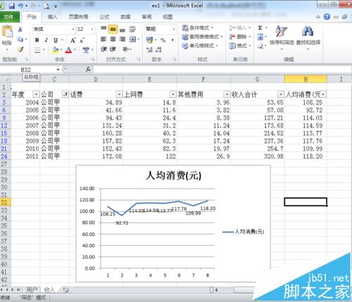352x302 pixels.
Task: Click the AutoSum sigma icon
Action: pyautogui.click(x=260, y=28)
